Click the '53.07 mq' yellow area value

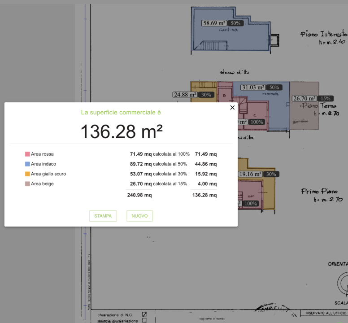point(141,174)
